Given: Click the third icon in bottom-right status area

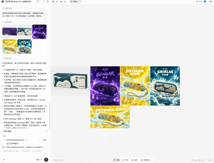Looking at the screenshot, I should (x=199, y=160).
